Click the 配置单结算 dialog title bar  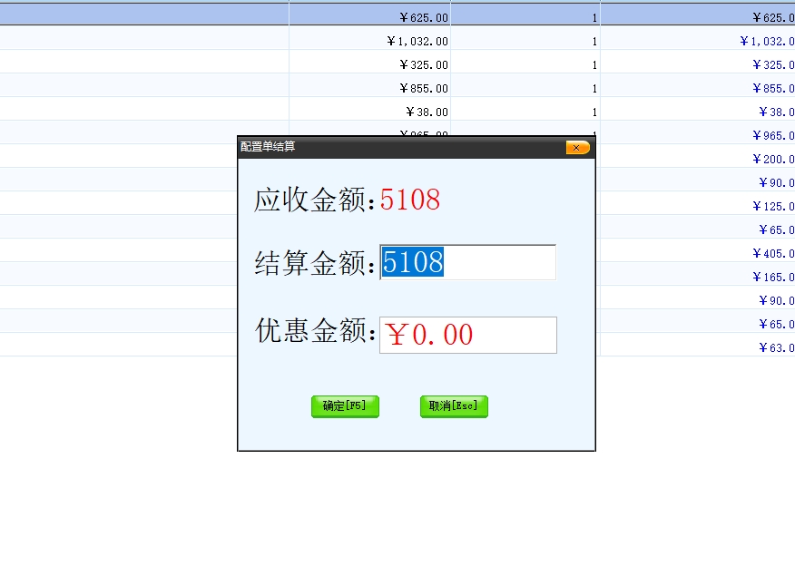click(x=399, y=147)
